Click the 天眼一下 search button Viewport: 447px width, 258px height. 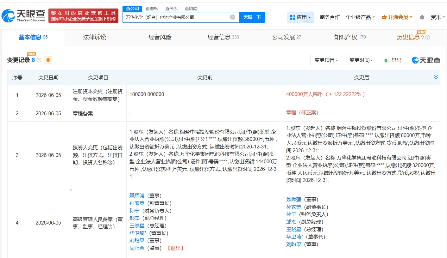[252, 17]
